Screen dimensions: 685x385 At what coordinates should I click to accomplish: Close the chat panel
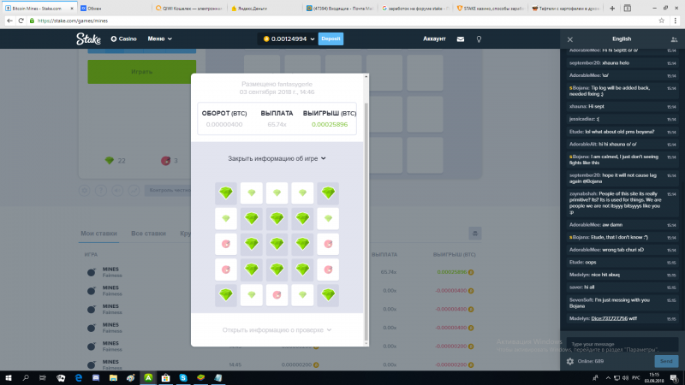(570, 39)
